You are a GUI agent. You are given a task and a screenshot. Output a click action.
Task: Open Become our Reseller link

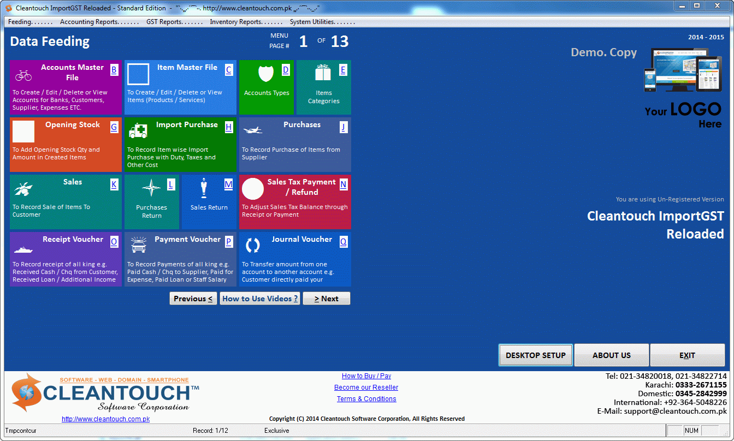pos(366,388)
